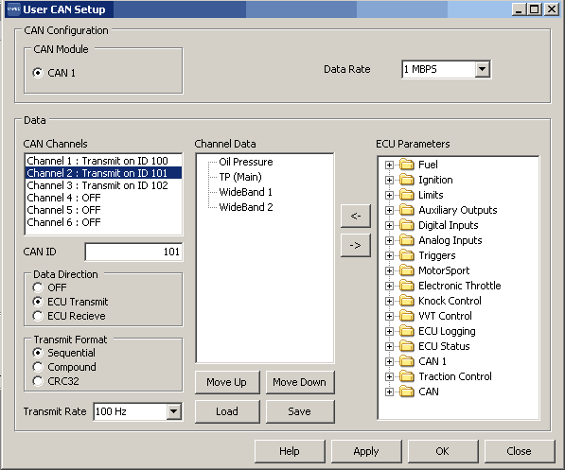Click the CAN ID input field
Screen dimensions: 565x470
[133, 252]
